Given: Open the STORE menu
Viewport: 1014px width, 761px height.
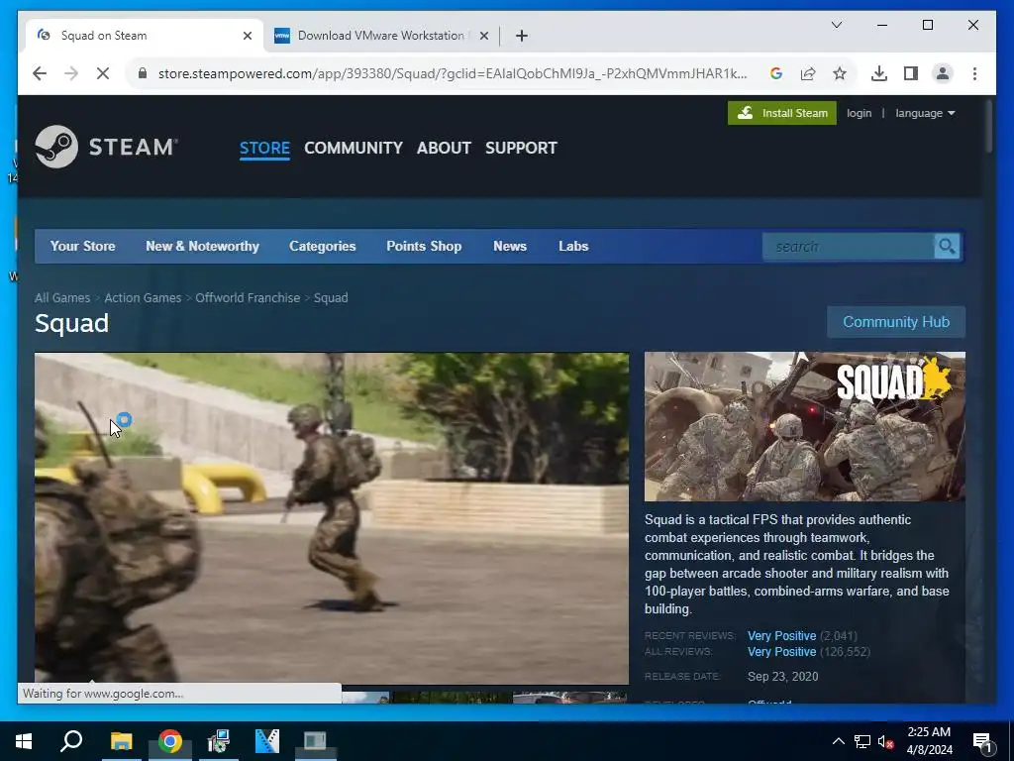Looking at the screenshot, I should tap(264, 148).
